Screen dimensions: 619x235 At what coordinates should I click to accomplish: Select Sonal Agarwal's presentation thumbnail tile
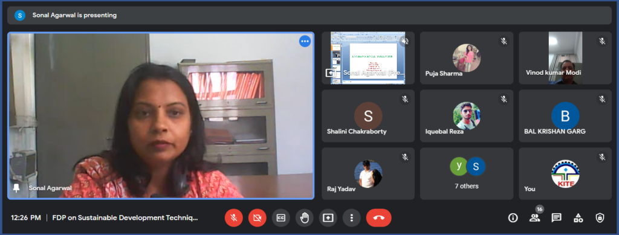point(368,58)
